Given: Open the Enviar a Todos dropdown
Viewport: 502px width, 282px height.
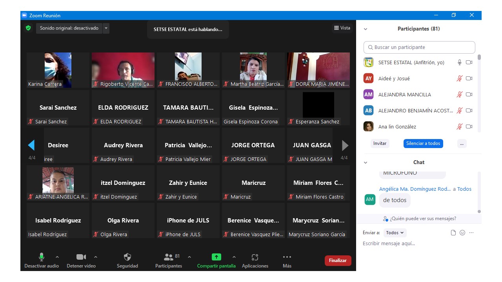Looking at the screenshot, I should (x=395, y=233).
